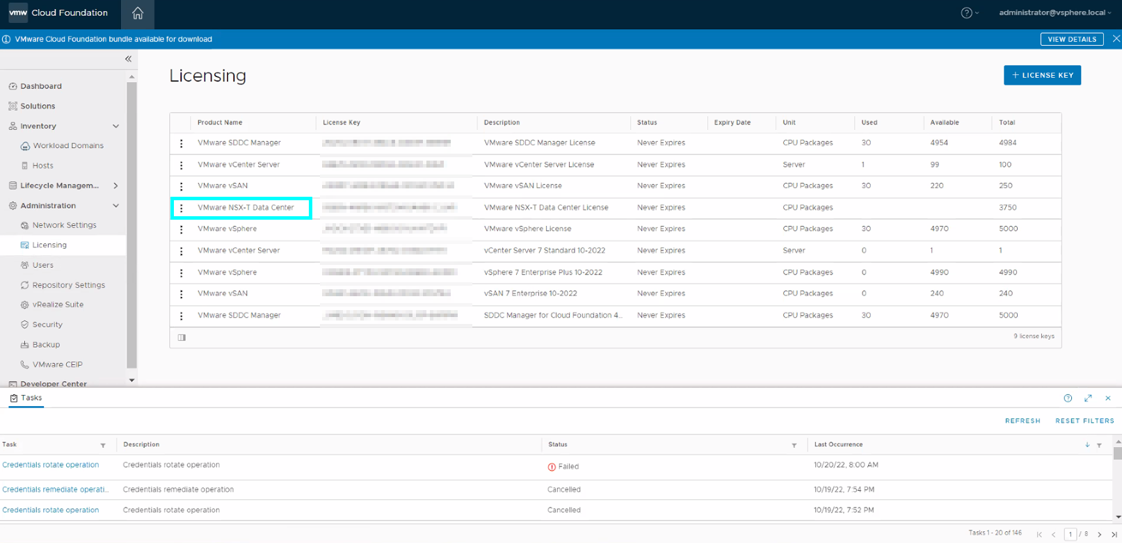Open administrator@vsphere.local user dropdown

tap(1055, 13)
